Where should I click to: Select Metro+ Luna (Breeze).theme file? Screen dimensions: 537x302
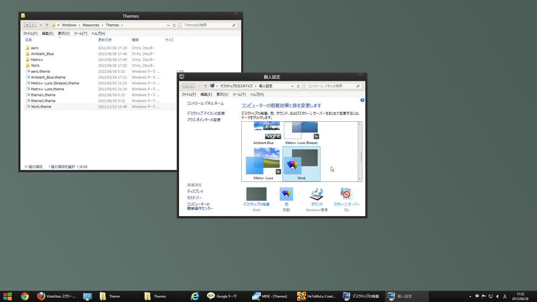(x=55, y=83)
